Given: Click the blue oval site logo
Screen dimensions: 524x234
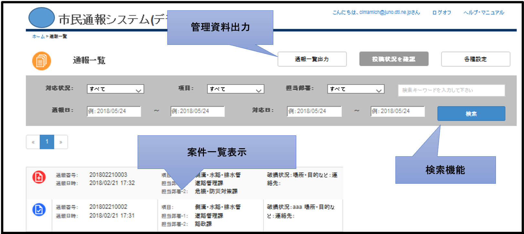Looking at the screenshot, I should 41,17.
